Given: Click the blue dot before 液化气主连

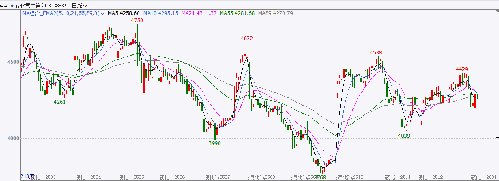Looking at the screenshot, I should point(12,6).
